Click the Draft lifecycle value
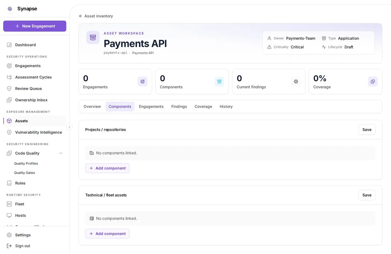Viewport: 391px width, 254px height. click(x=349, y=47)
